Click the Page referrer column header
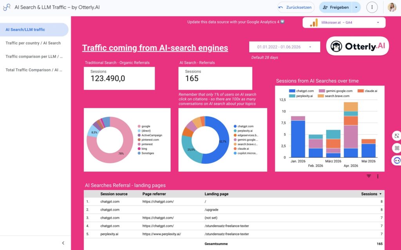 coord(154,194)
